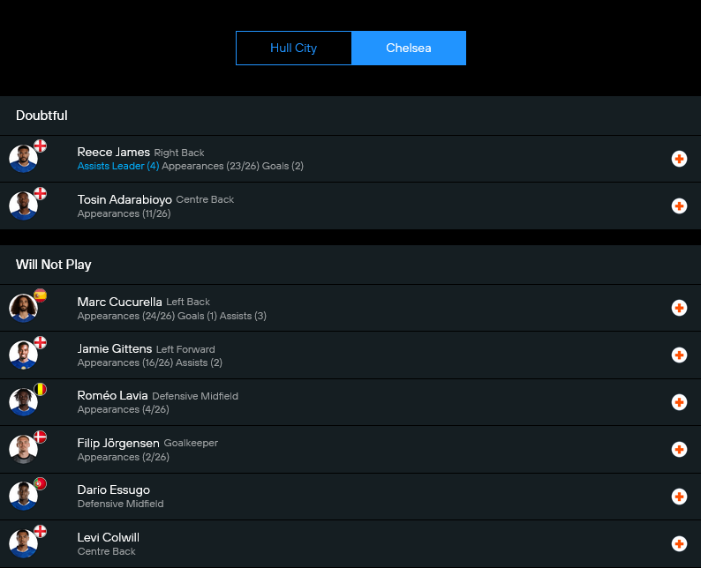
Task: Click injury icon for Filip Jörgensen
Action: point(679,450)
